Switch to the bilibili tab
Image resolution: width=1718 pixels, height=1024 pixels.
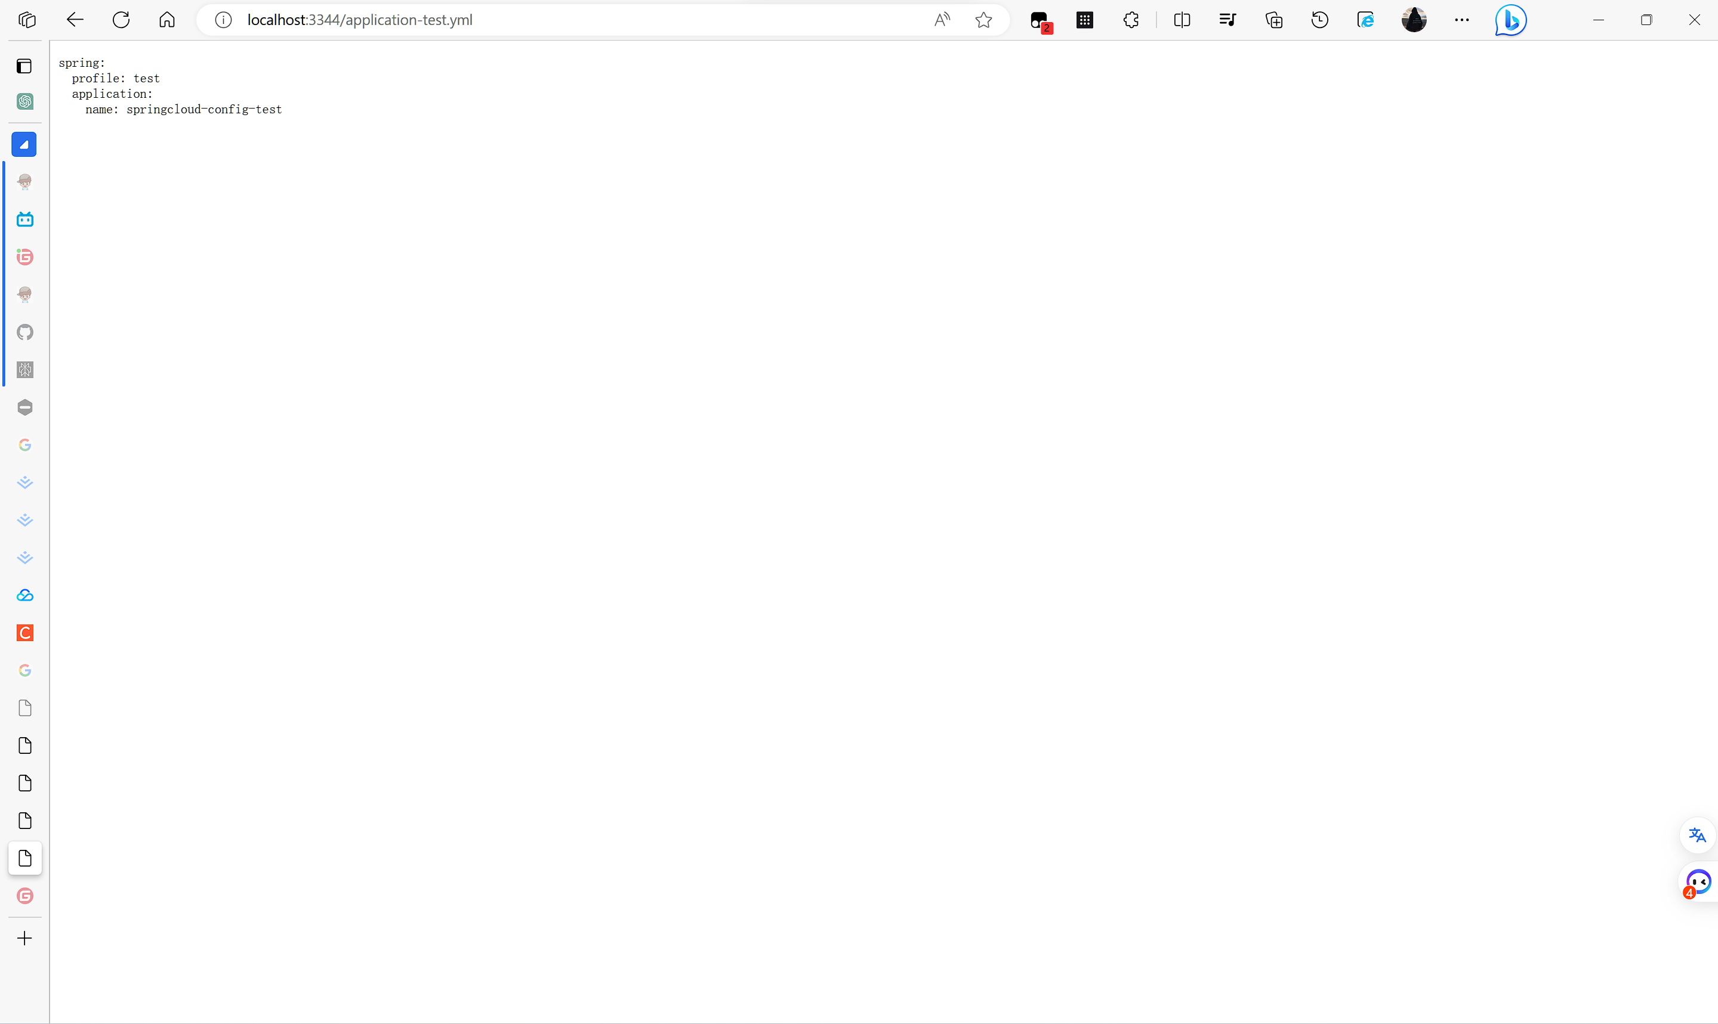[25, 219]
